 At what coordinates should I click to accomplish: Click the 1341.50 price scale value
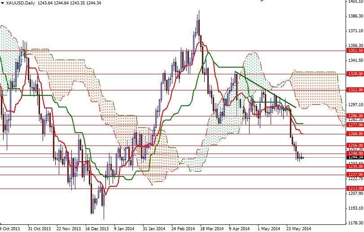[355, 60]
